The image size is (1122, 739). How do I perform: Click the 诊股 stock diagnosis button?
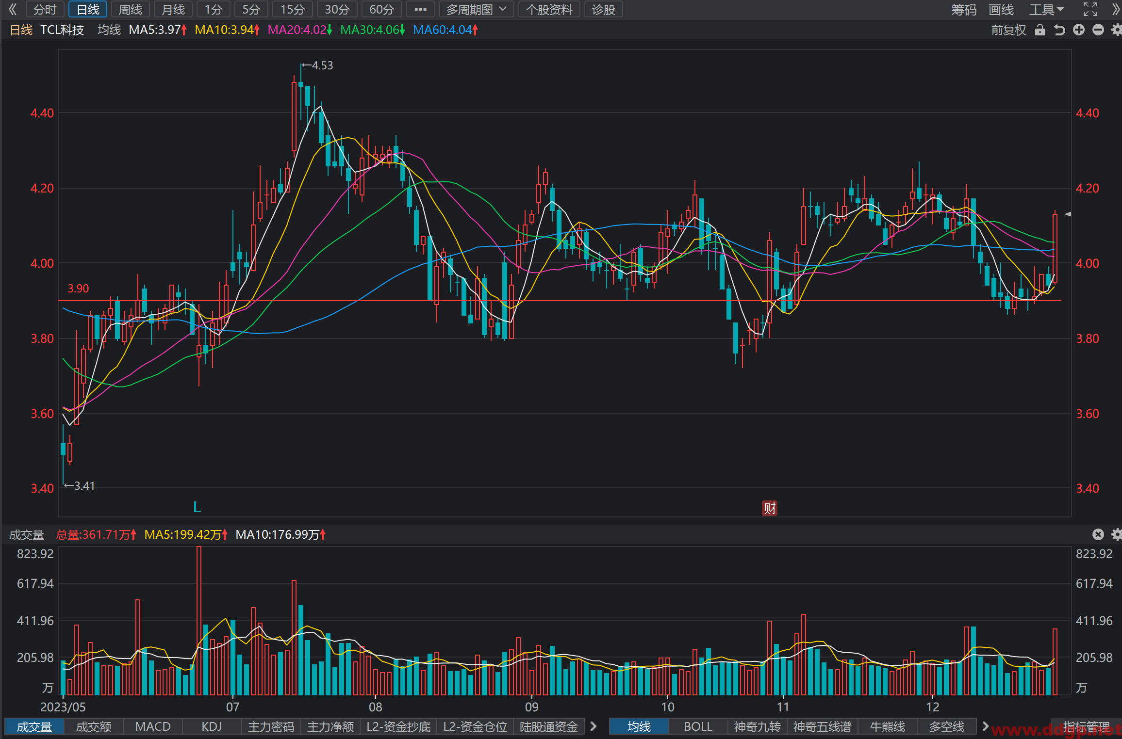603,9
